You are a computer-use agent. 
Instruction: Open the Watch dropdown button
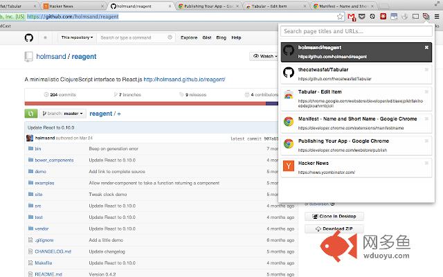264,56
